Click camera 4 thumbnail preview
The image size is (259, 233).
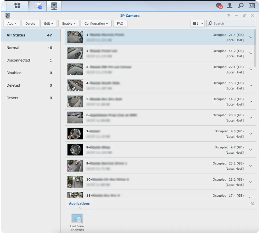(x=75, y=85)
